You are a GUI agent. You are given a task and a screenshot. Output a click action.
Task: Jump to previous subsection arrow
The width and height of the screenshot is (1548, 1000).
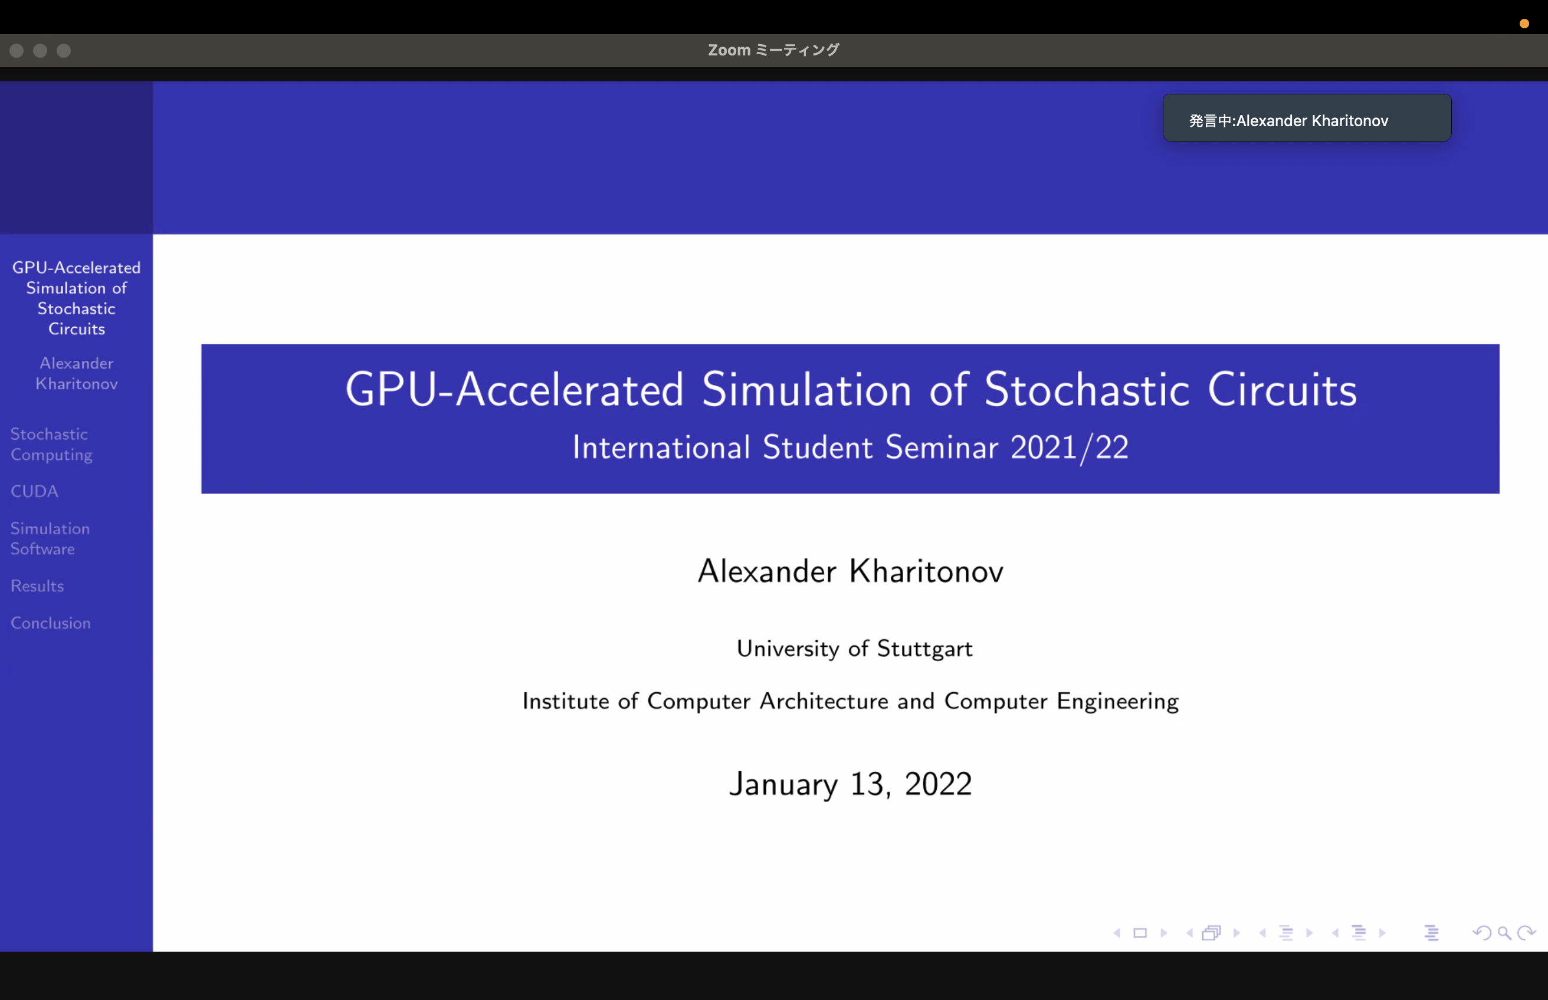1262,933
